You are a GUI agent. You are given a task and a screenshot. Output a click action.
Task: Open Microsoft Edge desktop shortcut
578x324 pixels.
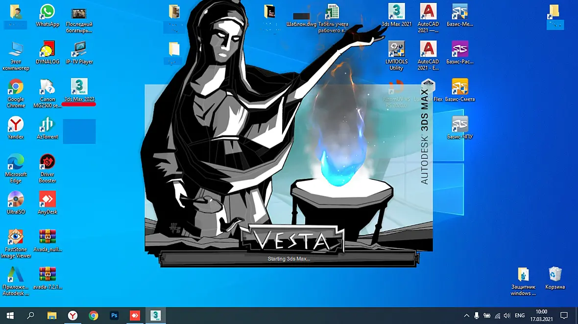[16, 169]
